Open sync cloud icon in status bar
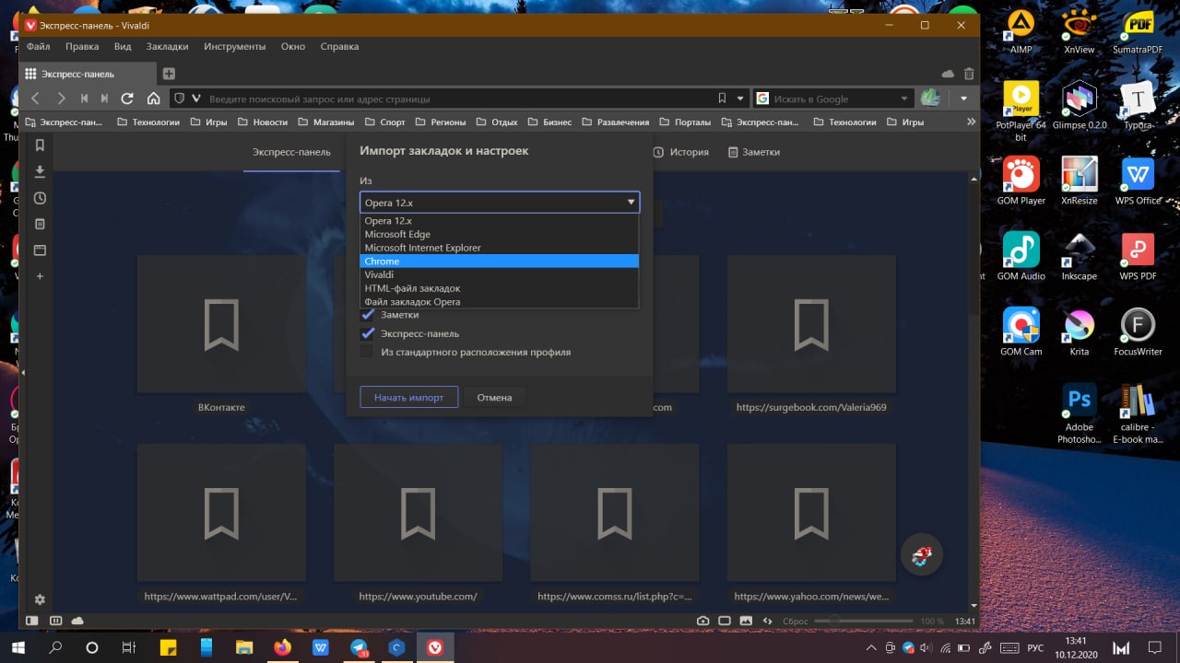Image resolution: width=1180 pixels, height=663 pixels. pos(77,621)
